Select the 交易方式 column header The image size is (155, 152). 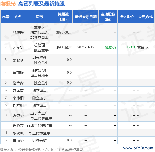pos(145,17)
